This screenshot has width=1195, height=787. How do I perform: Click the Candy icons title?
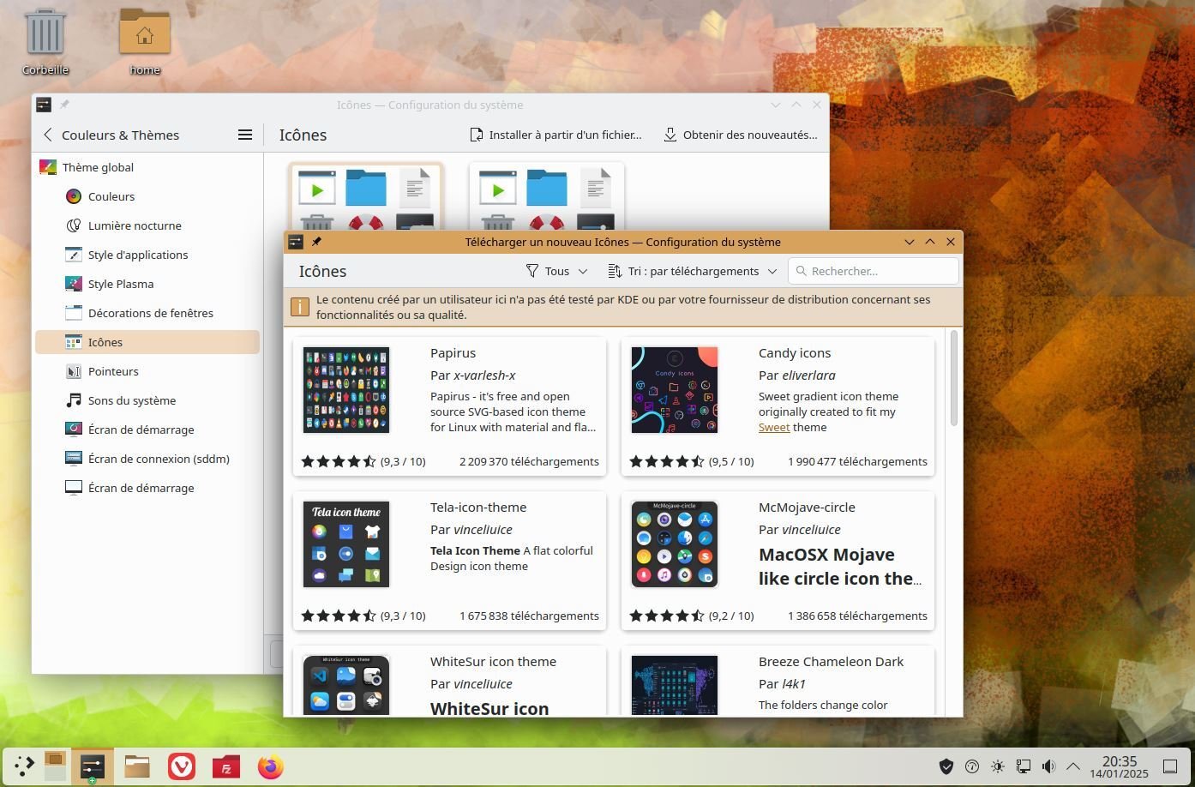click(795, 353)
